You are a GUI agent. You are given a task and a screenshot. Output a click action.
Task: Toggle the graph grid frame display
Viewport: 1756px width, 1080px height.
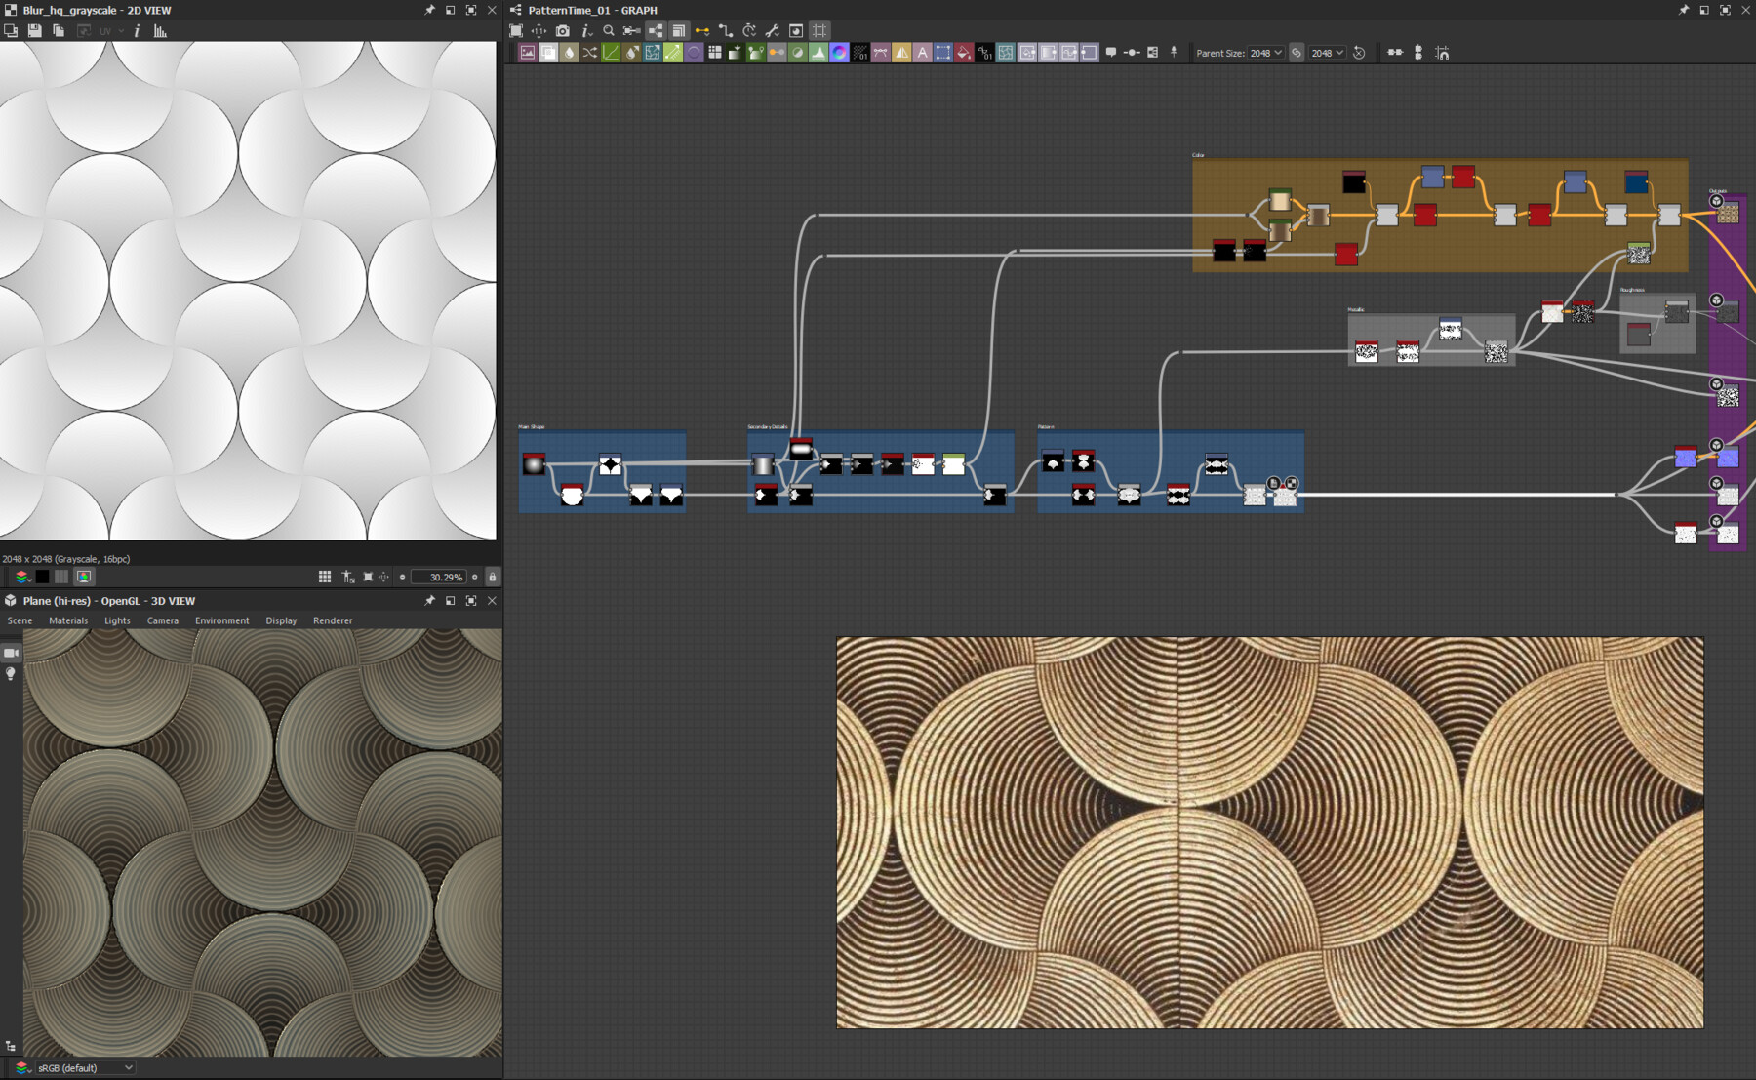click(x=819, y=31)
